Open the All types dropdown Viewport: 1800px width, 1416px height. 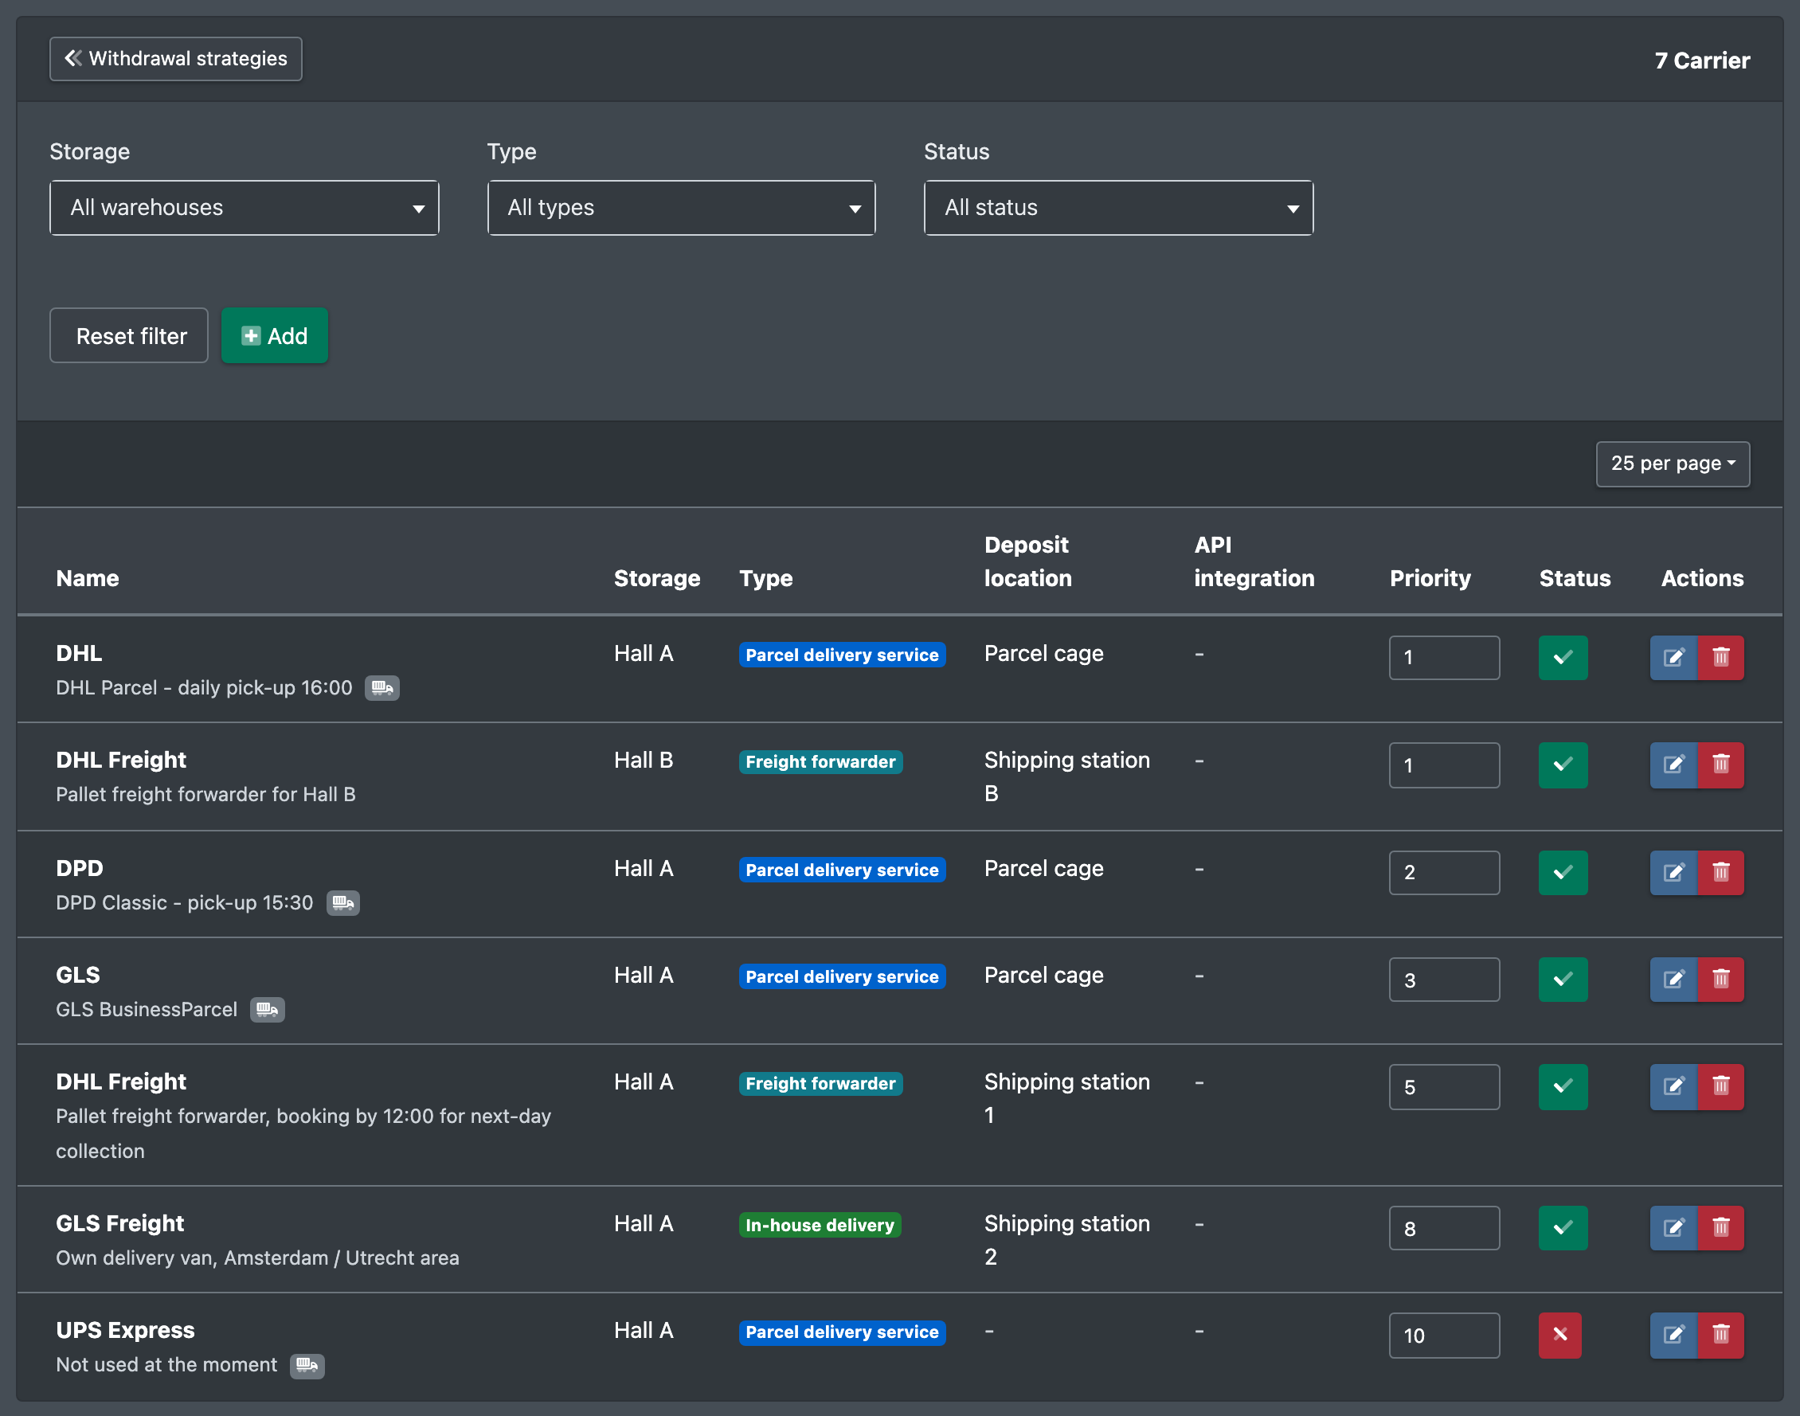point(682,207)
